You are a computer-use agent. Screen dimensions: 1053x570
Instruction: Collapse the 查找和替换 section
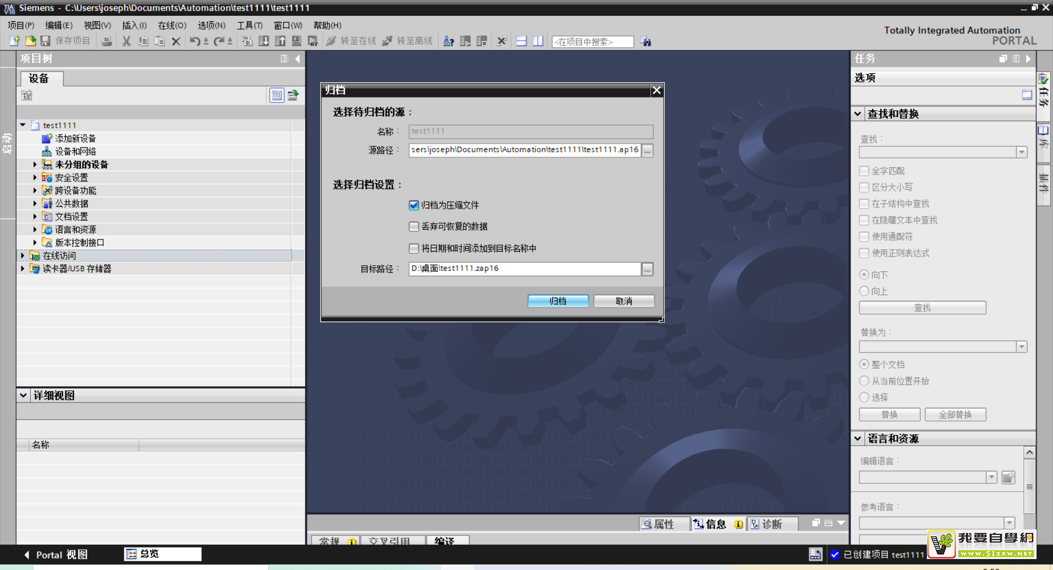click(x=858, y=114)
